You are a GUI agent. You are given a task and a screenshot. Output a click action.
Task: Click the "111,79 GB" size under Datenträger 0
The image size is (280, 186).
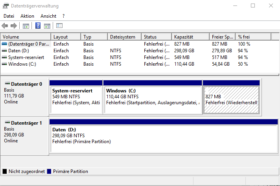pos(14,96)
